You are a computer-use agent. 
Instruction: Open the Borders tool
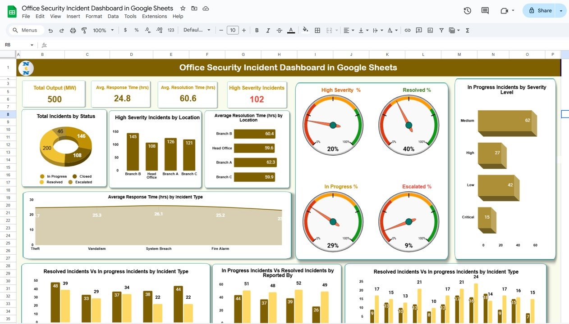(x=317, y=31)
